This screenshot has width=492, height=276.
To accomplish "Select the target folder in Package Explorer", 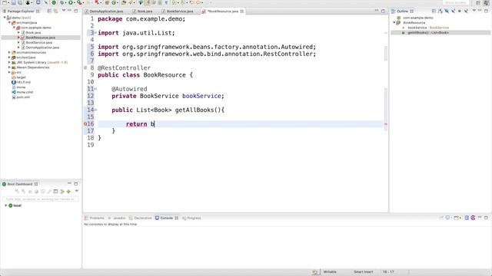I will 21,77.
